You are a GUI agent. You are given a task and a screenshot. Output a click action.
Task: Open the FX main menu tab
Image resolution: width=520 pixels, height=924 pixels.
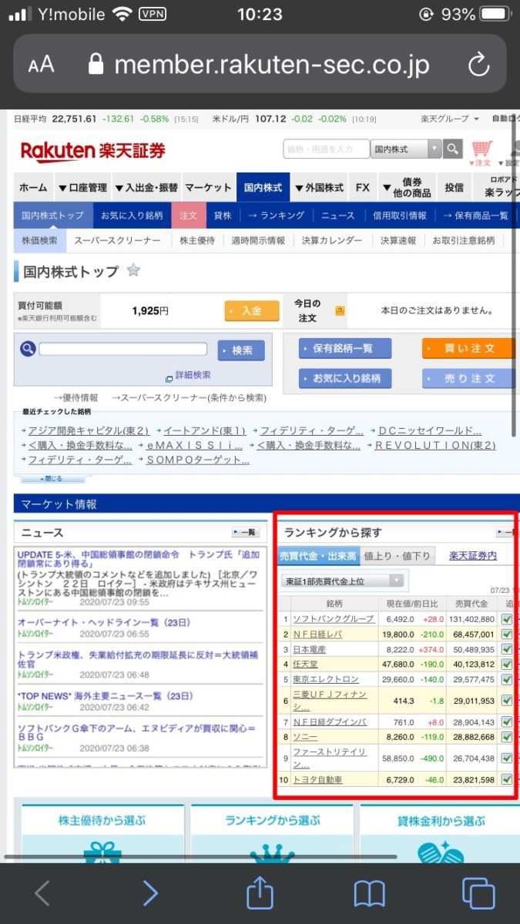pyautogui.click(x=363, y=187)
